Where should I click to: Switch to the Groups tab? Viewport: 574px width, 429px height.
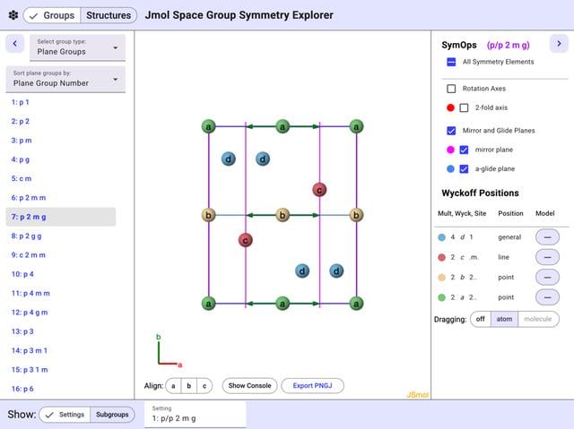(52, 15)
